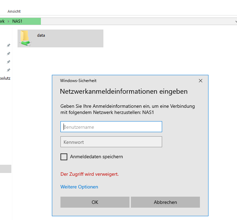Click the second pin icon from the top
237x220 pixels.
pos(9,54)
